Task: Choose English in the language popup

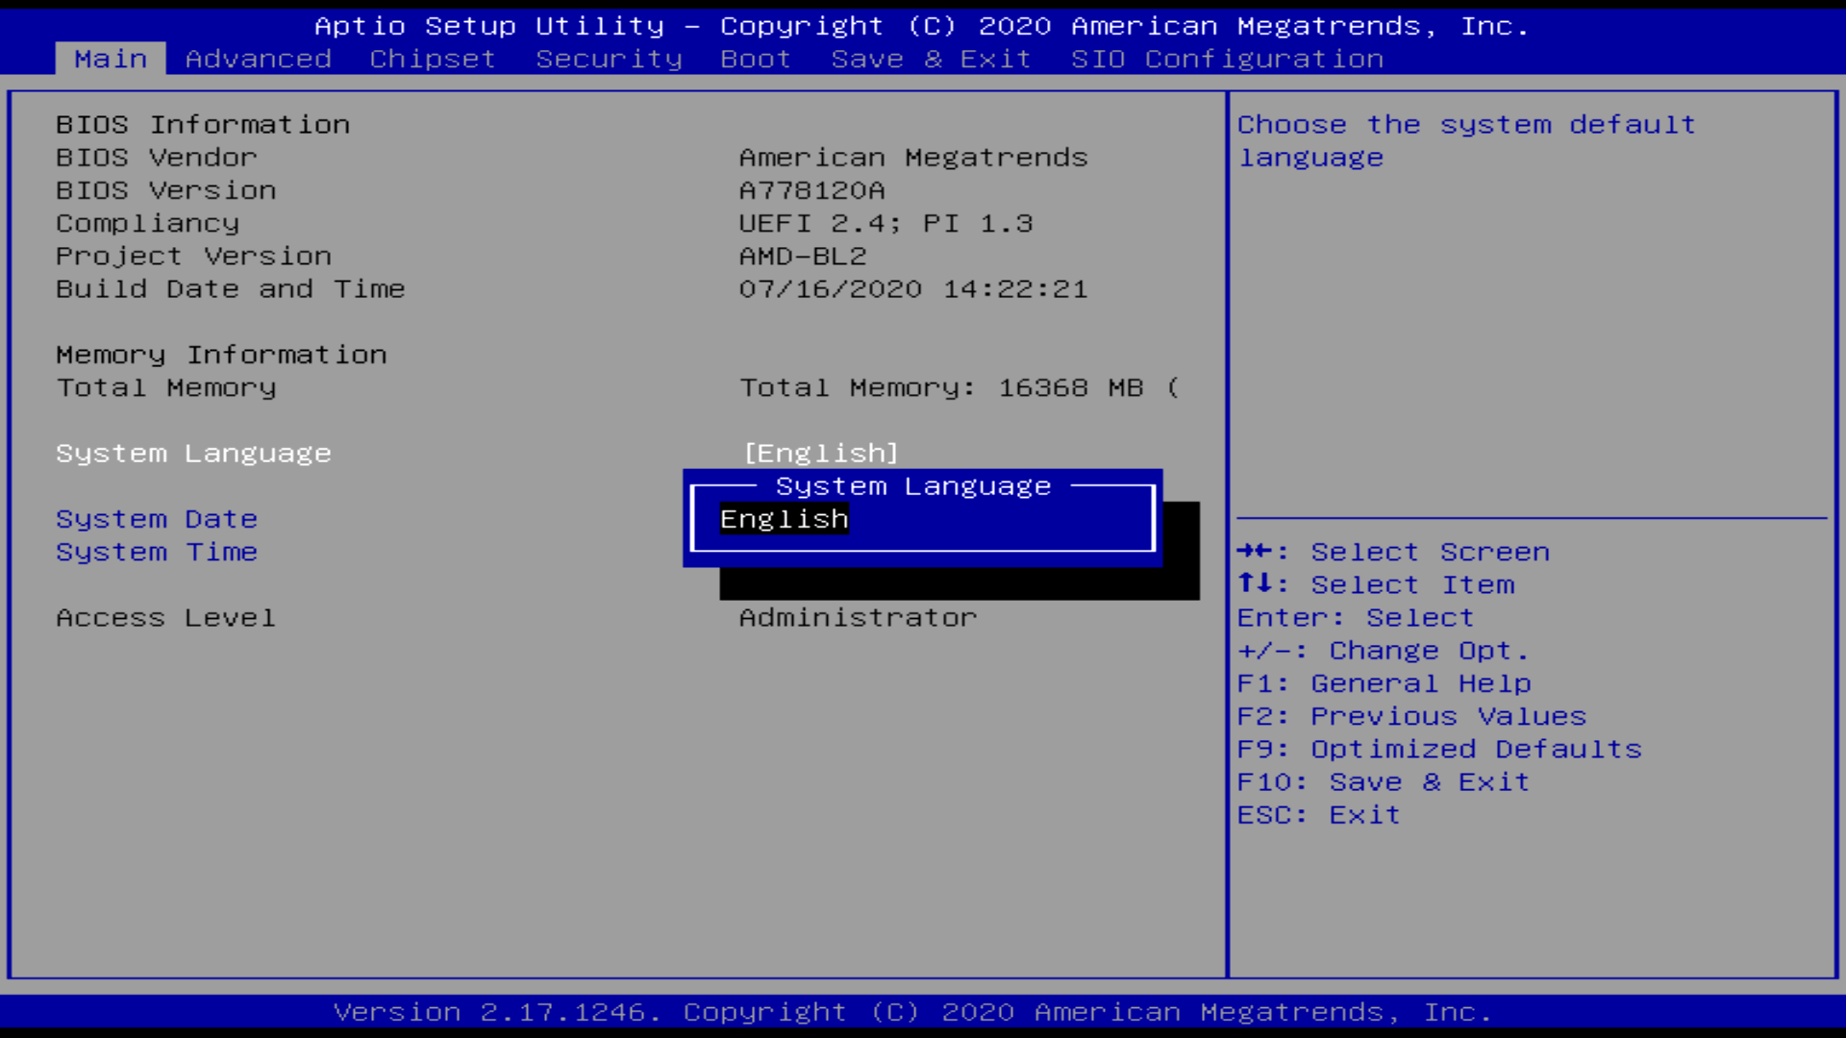Action: [x=785, y=519]
